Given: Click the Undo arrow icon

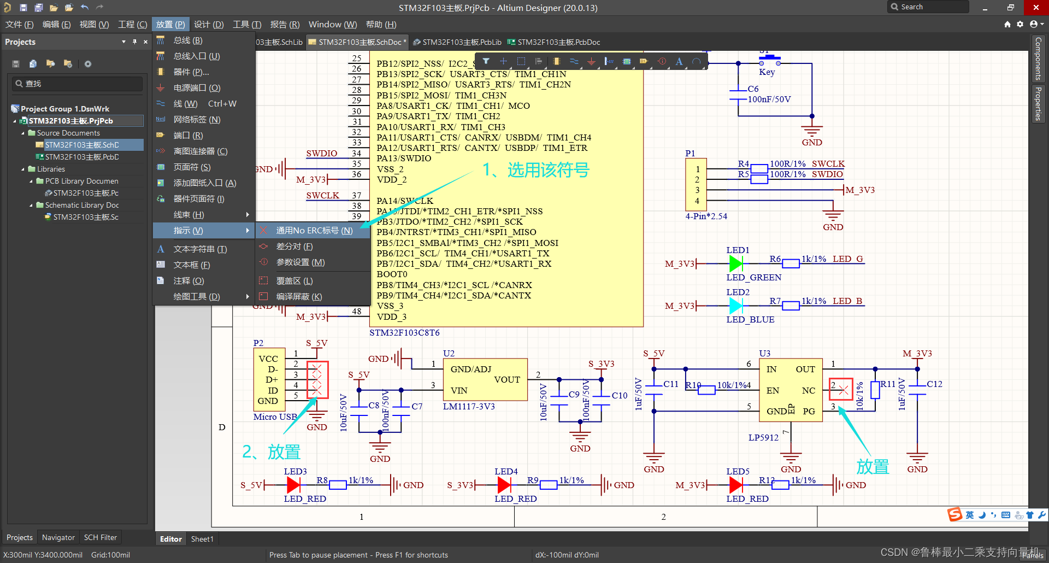Looking at the screenshot, I should pyautogui.click(x=84, y=8).
